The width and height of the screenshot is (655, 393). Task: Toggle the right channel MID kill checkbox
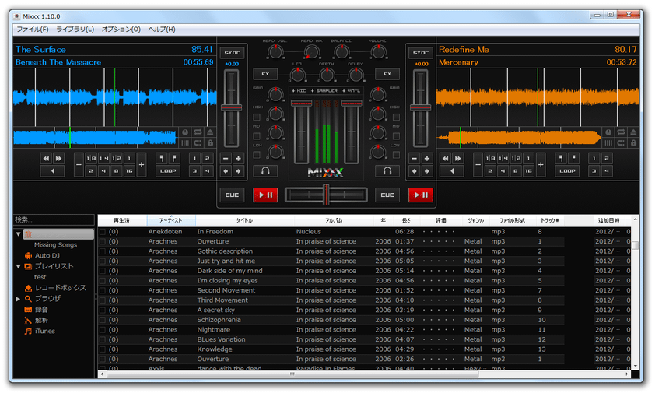[x=396, y=136]
